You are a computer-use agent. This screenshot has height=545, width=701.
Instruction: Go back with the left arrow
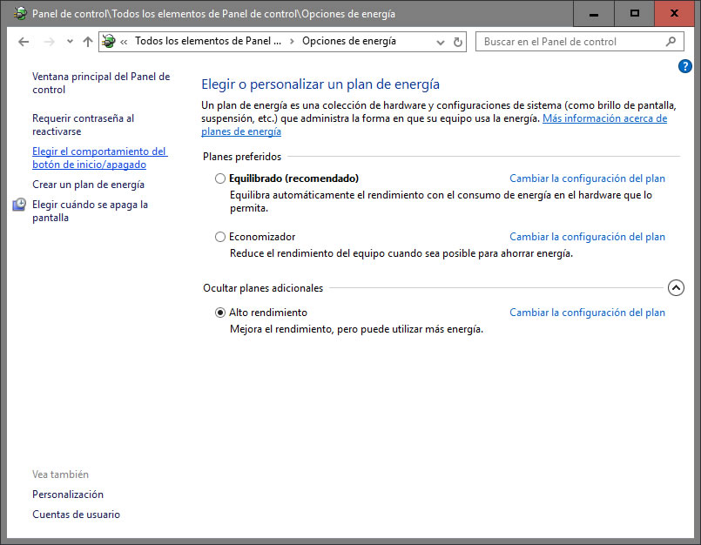click(24, 42)
